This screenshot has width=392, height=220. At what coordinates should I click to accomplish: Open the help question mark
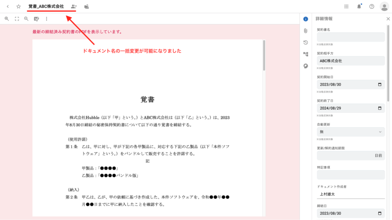tap(372, 6)
